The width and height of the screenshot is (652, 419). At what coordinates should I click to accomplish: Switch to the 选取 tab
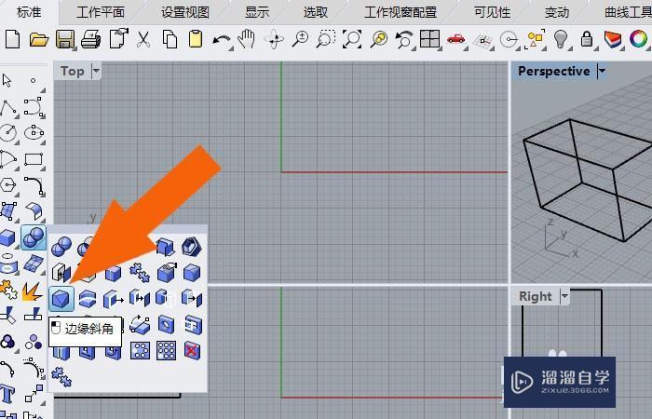click(315, 12)
